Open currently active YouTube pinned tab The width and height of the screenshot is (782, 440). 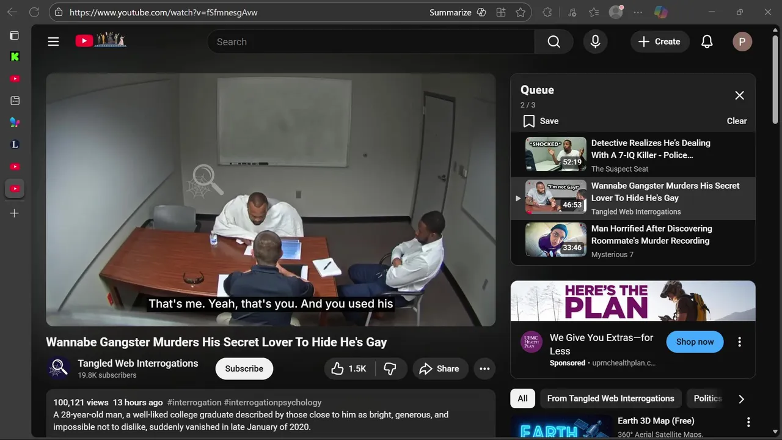[15, 188]
